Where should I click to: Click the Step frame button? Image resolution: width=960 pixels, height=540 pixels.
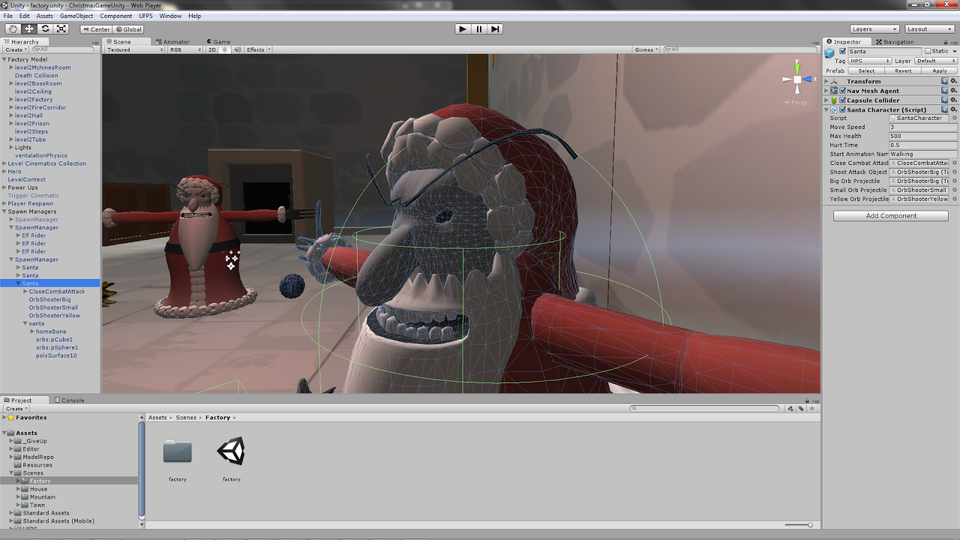494,29
